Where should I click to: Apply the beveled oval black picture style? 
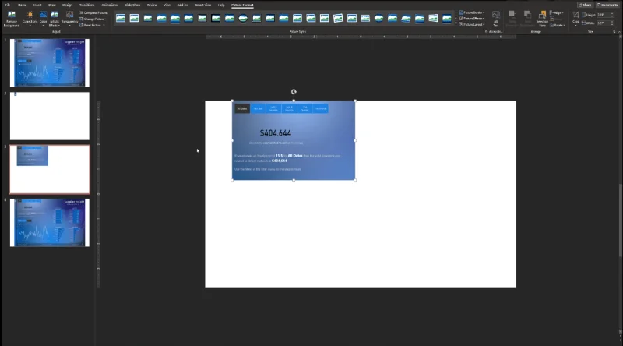point(243,18)
